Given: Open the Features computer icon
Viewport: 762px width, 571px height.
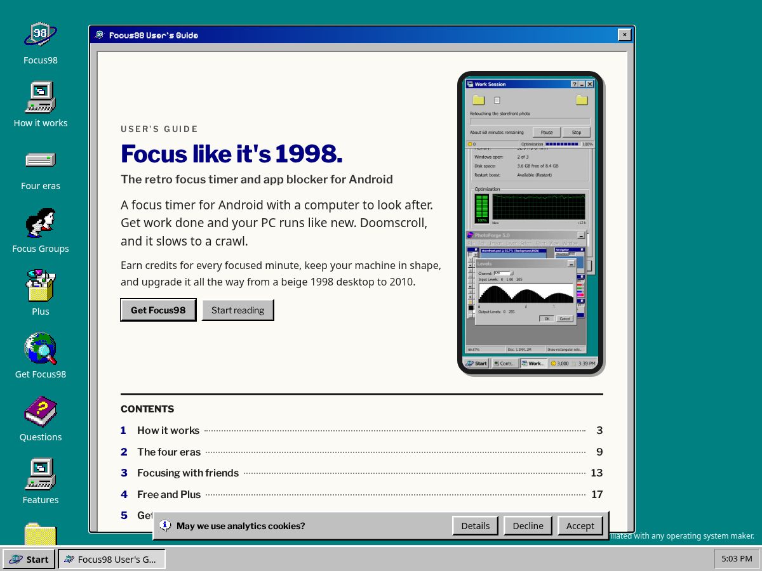Looking at the screenshot, I should coord(41,482).
